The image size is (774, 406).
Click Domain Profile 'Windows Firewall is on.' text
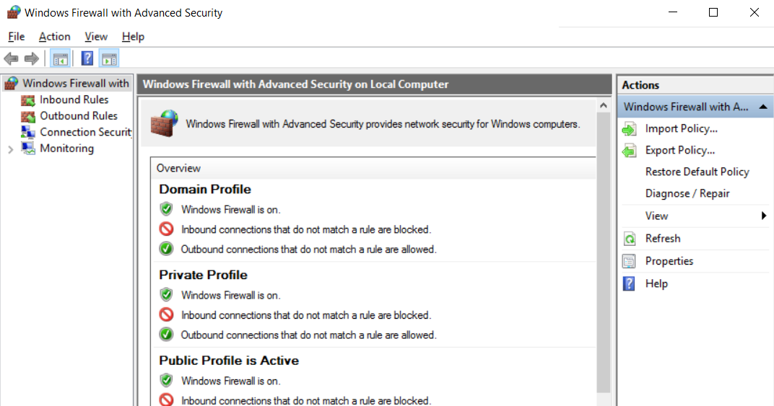[x=230, y=210]
